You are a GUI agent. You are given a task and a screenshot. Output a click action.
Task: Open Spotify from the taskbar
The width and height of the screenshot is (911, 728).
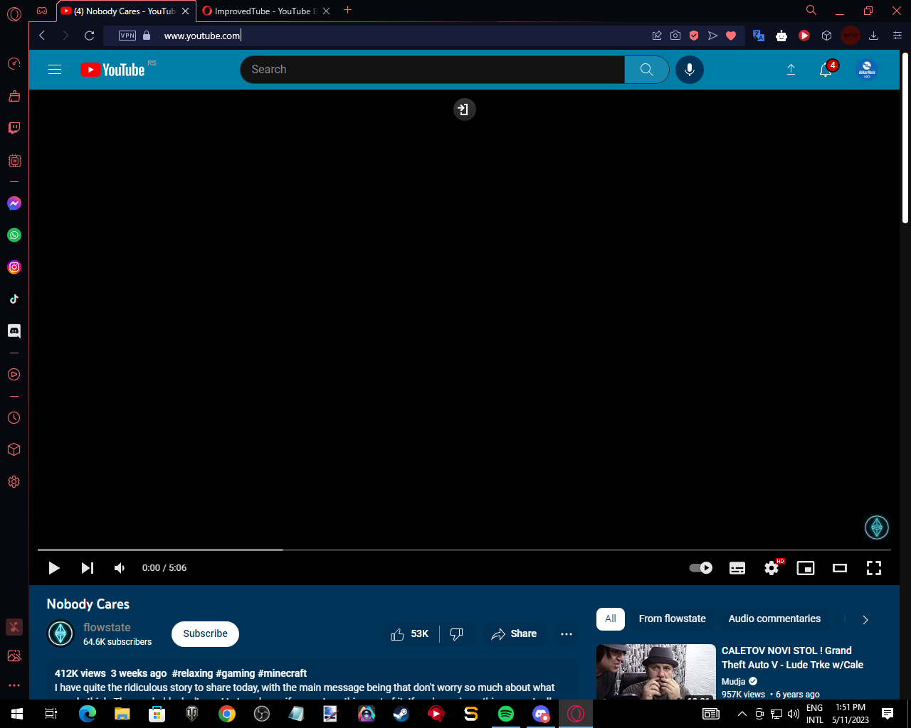tap(506, 714)
